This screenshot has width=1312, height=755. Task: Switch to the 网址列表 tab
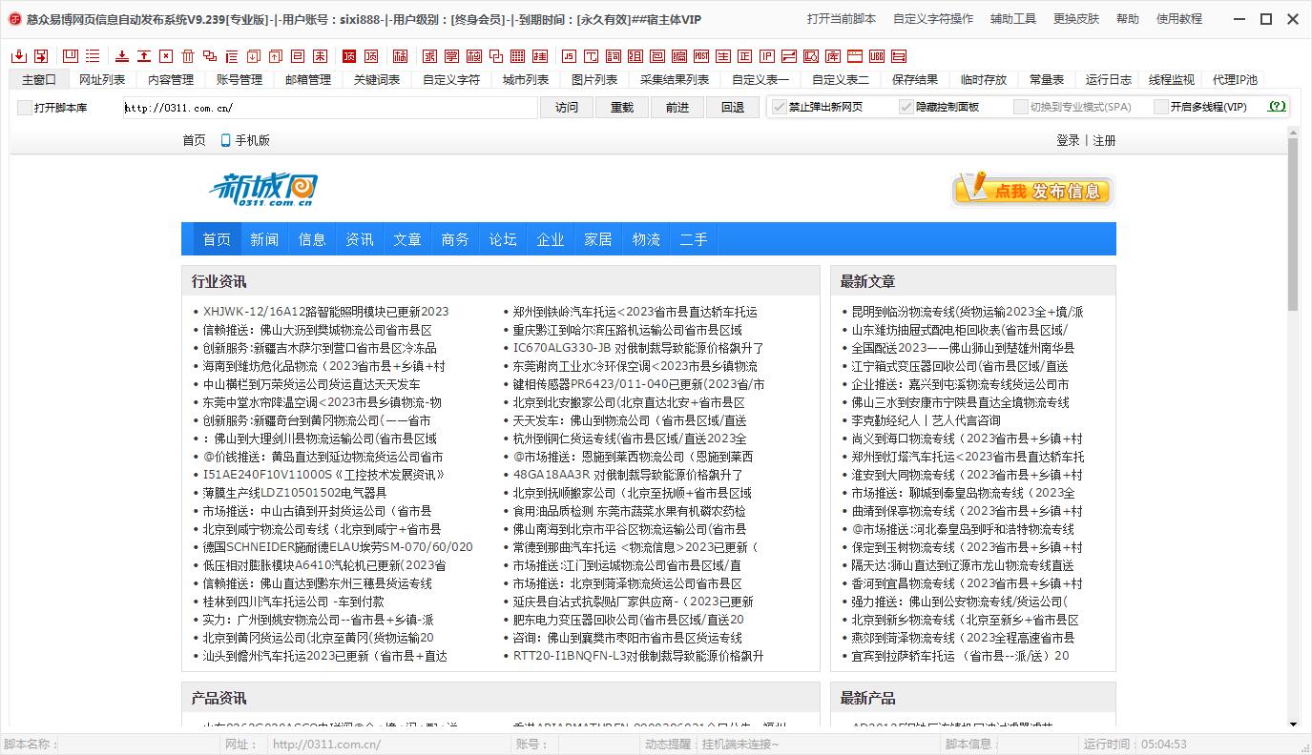point(102,80)
